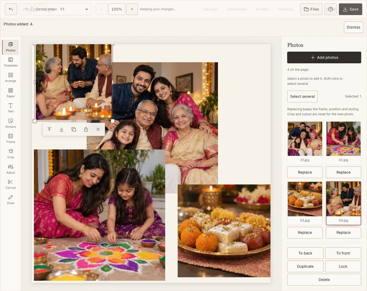The height and width of the screenshot is (291, 367).
Task: Click the Delete panel button
Action: (324, 280)
